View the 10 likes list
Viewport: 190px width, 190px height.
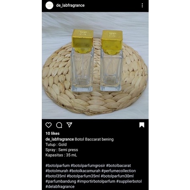point(52,133)
